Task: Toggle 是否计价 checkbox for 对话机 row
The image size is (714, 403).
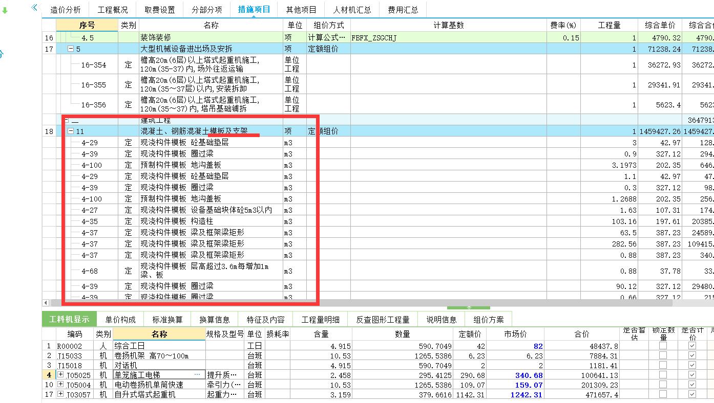Action: click(692, 366)
